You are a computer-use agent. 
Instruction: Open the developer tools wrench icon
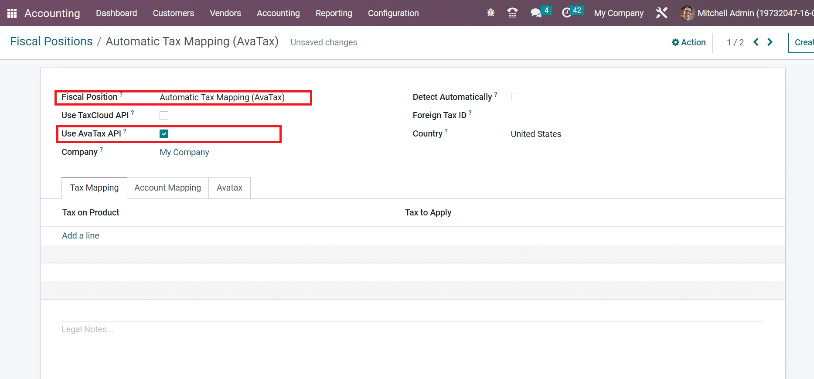point(661,13)
